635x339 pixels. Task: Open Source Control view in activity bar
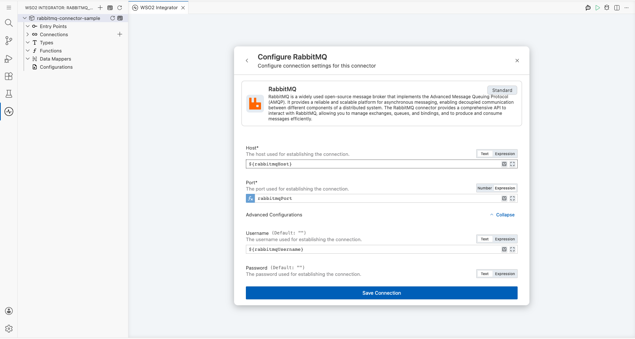9,41
